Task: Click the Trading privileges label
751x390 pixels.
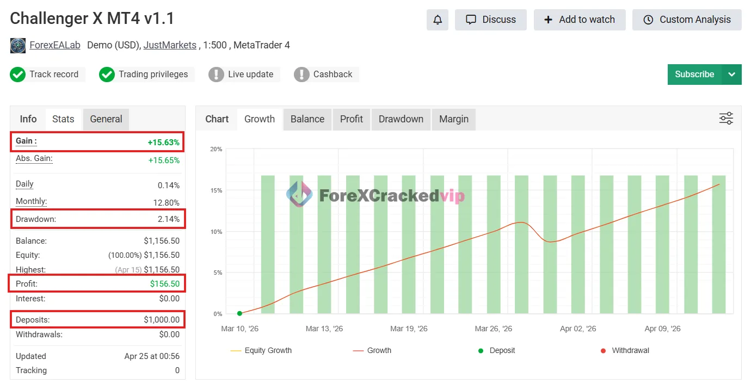Action: (153, 75)
